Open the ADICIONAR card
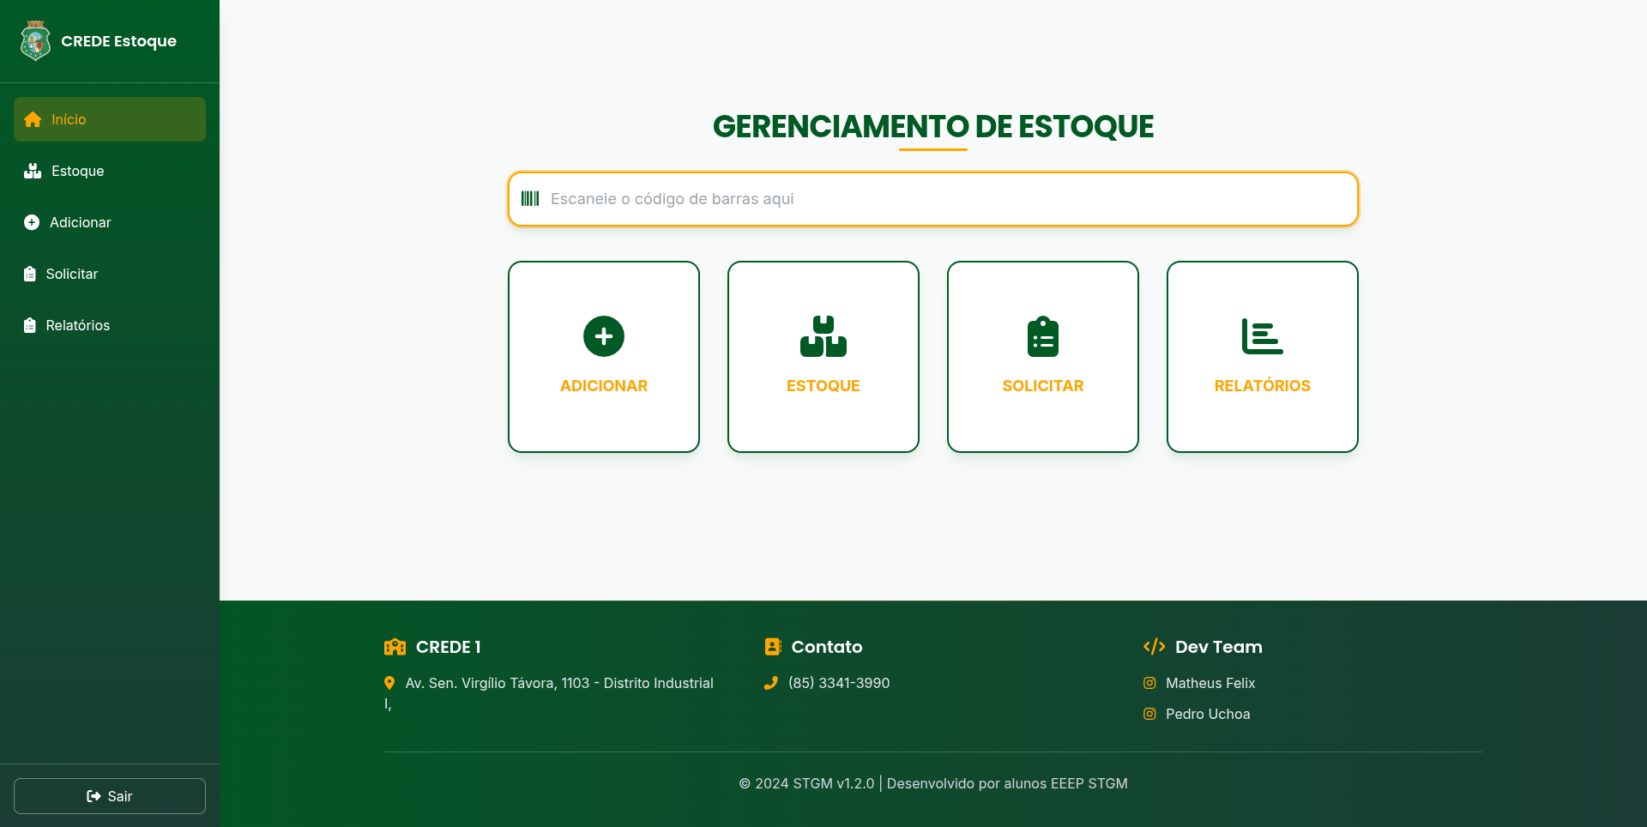The width and height of the screenshot is (1647, 827). [x=604, y=357]
